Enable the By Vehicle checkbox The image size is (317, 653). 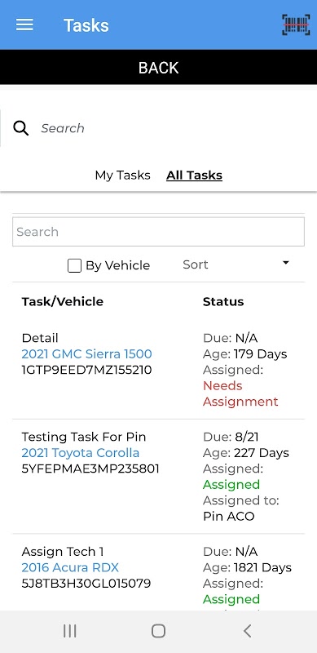pyautogui.click(x=74, y=266)
